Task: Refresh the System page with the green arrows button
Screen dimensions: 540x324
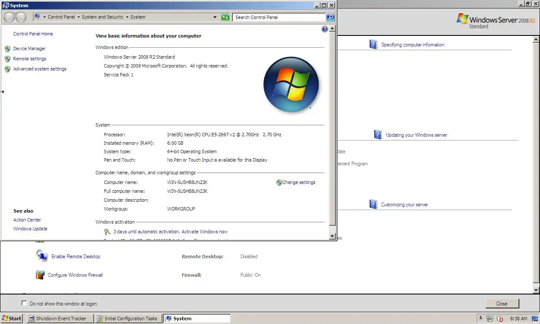Action: [x=226, y=17]
